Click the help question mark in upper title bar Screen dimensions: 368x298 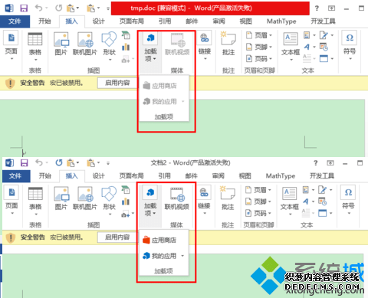click(317, 8)
